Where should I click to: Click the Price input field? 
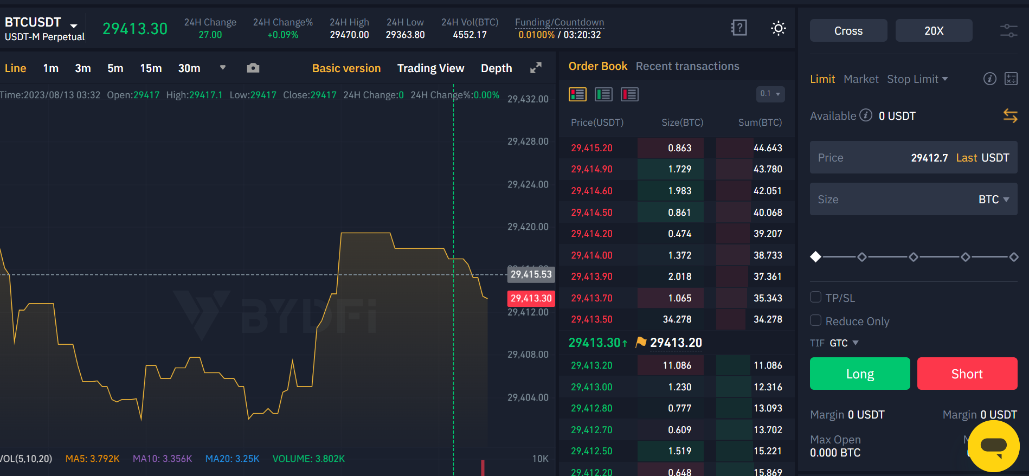(x=914, y=157)
